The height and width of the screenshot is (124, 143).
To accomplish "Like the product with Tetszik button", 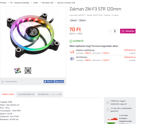I will pyautogui.click(x=49, y=82).
